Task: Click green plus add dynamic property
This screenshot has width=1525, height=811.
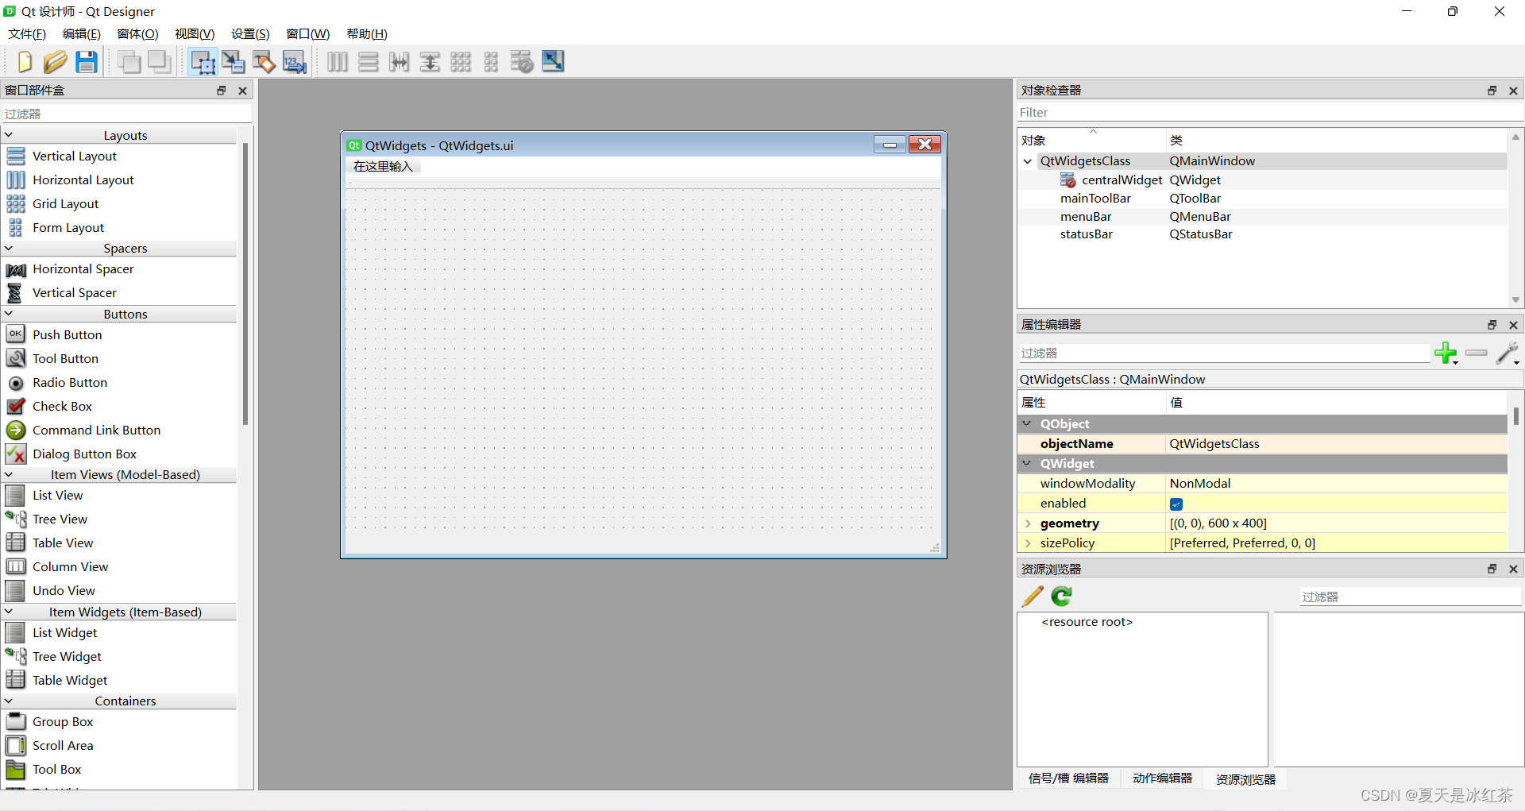Action: click(1446, 353)
